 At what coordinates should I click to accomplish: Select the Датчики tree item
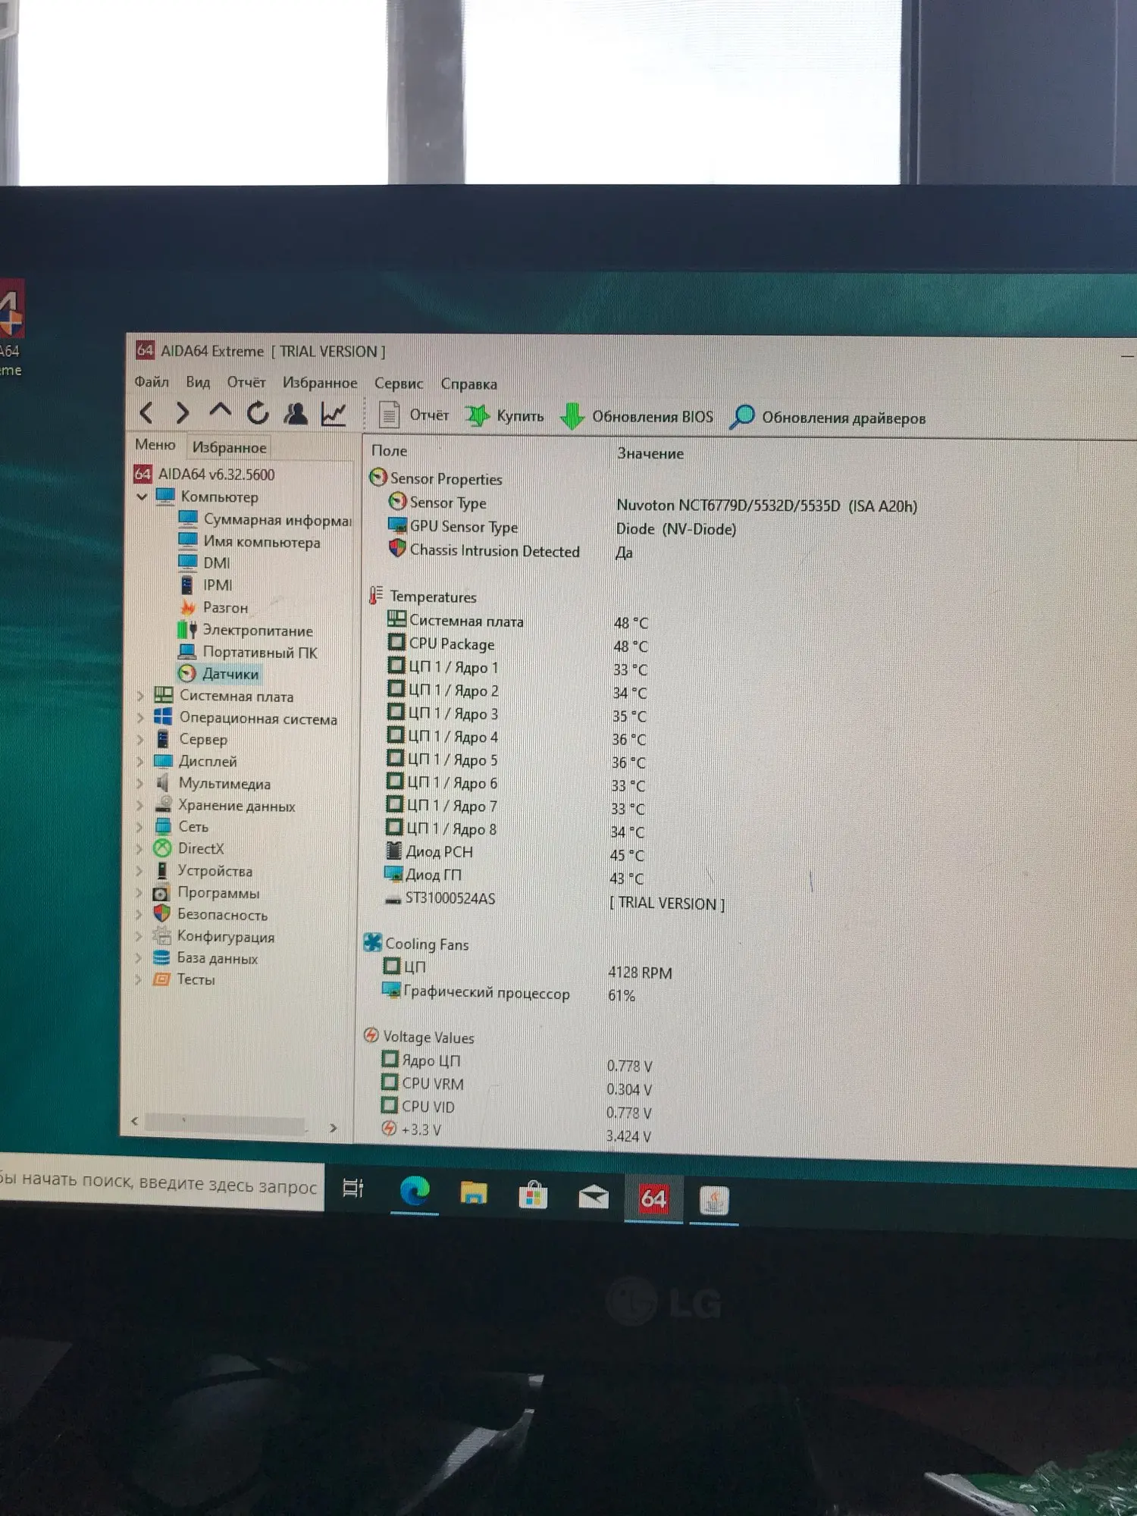point(219,673)
